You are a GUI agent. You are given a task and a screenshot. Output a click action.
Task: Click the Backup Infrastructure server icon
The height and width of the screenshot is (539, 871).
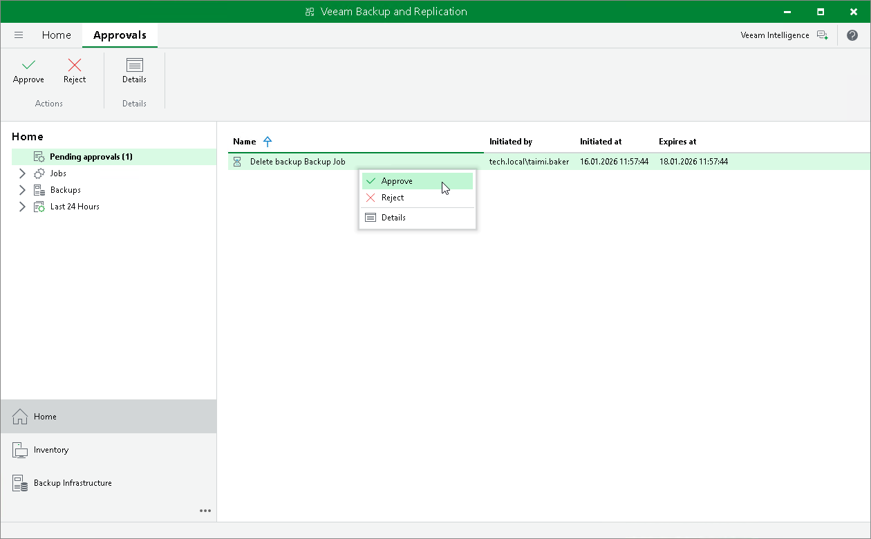20,483
